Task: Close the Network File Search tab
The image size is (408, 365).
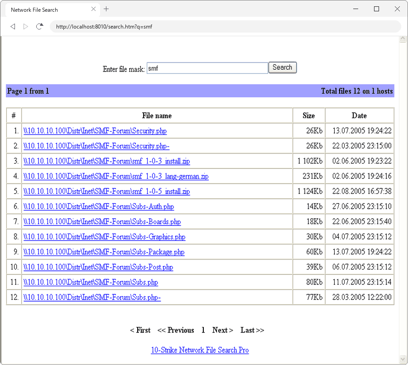Action: click(x=93, y=9)
